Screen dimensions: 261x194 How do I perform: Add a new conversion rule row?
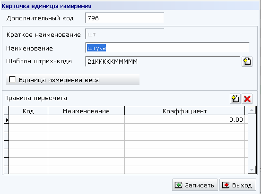click(x=235, y=99)
